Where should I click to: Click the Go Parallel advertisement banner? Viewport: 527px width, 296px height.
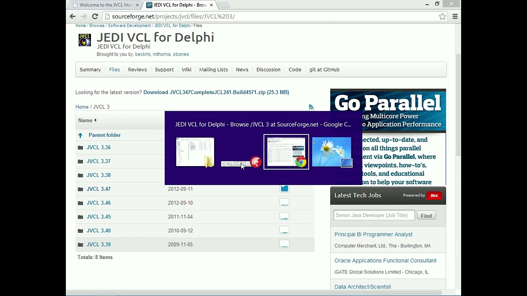pos(388,137)
